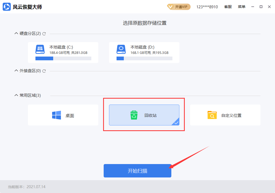Select the D: drive disk icon
The image size is (275, 193).
[x=121, y=49]
